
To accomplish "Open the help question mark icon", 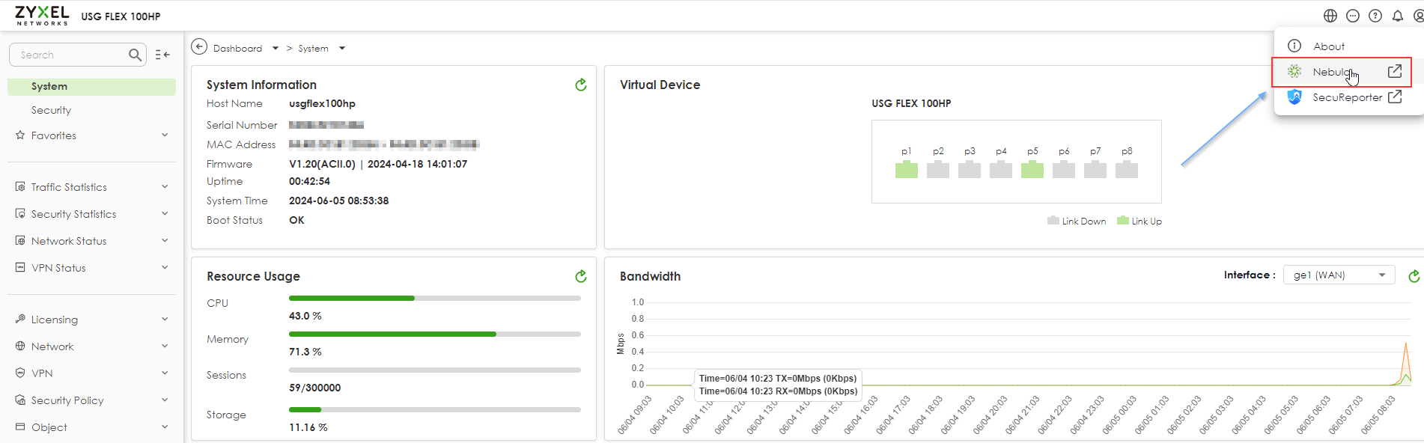I will tap(1375, 16).
